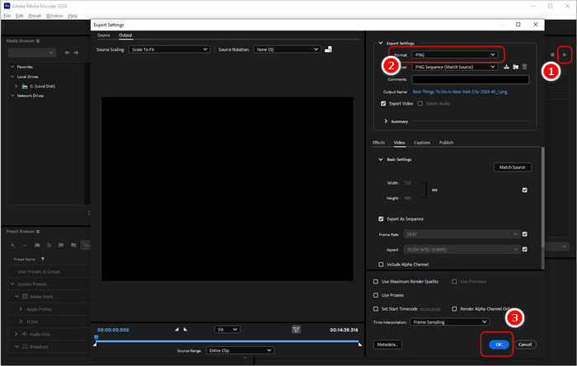Toggle the Aspect match source checkbox
Screen dimensions: 577x366
click(525, 250)
